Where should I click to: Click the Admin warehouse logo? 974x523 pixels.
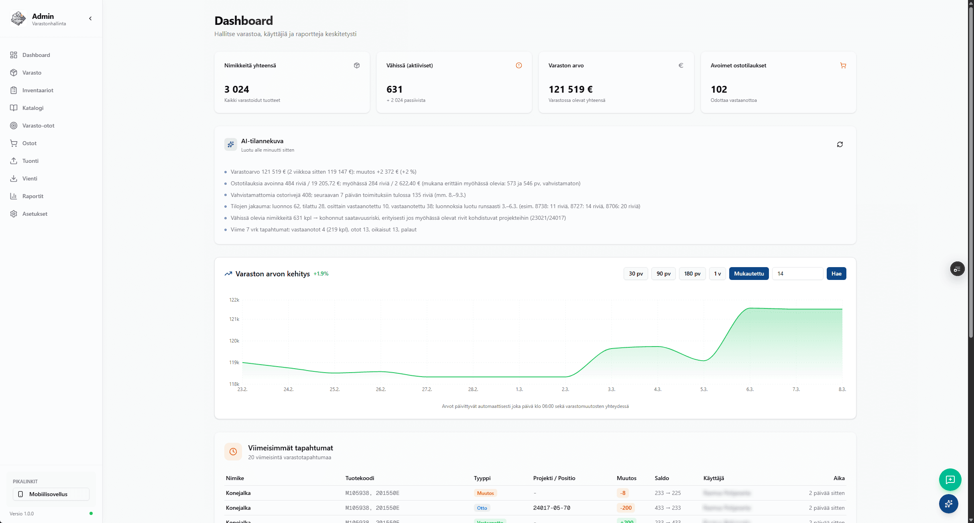tap(18, 18)
